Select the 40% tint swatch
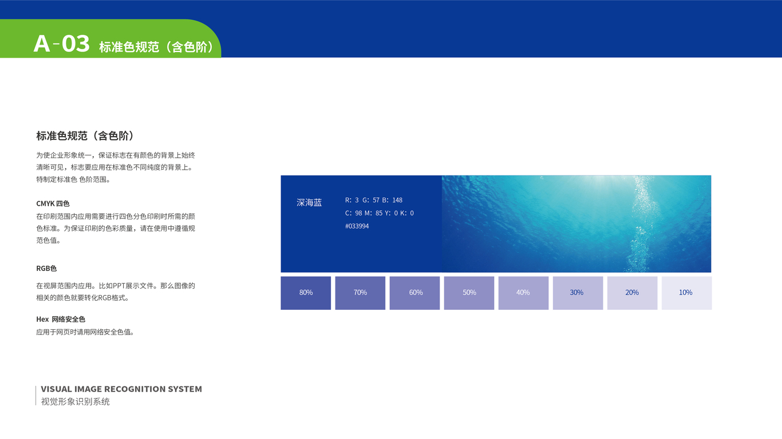The width and height of the screenshot is (782, 439). pos(523,293)
